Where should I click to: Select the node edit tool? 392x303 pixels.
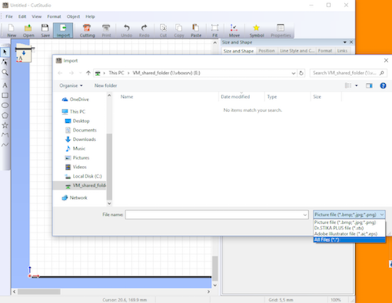(x=5, y=62)
